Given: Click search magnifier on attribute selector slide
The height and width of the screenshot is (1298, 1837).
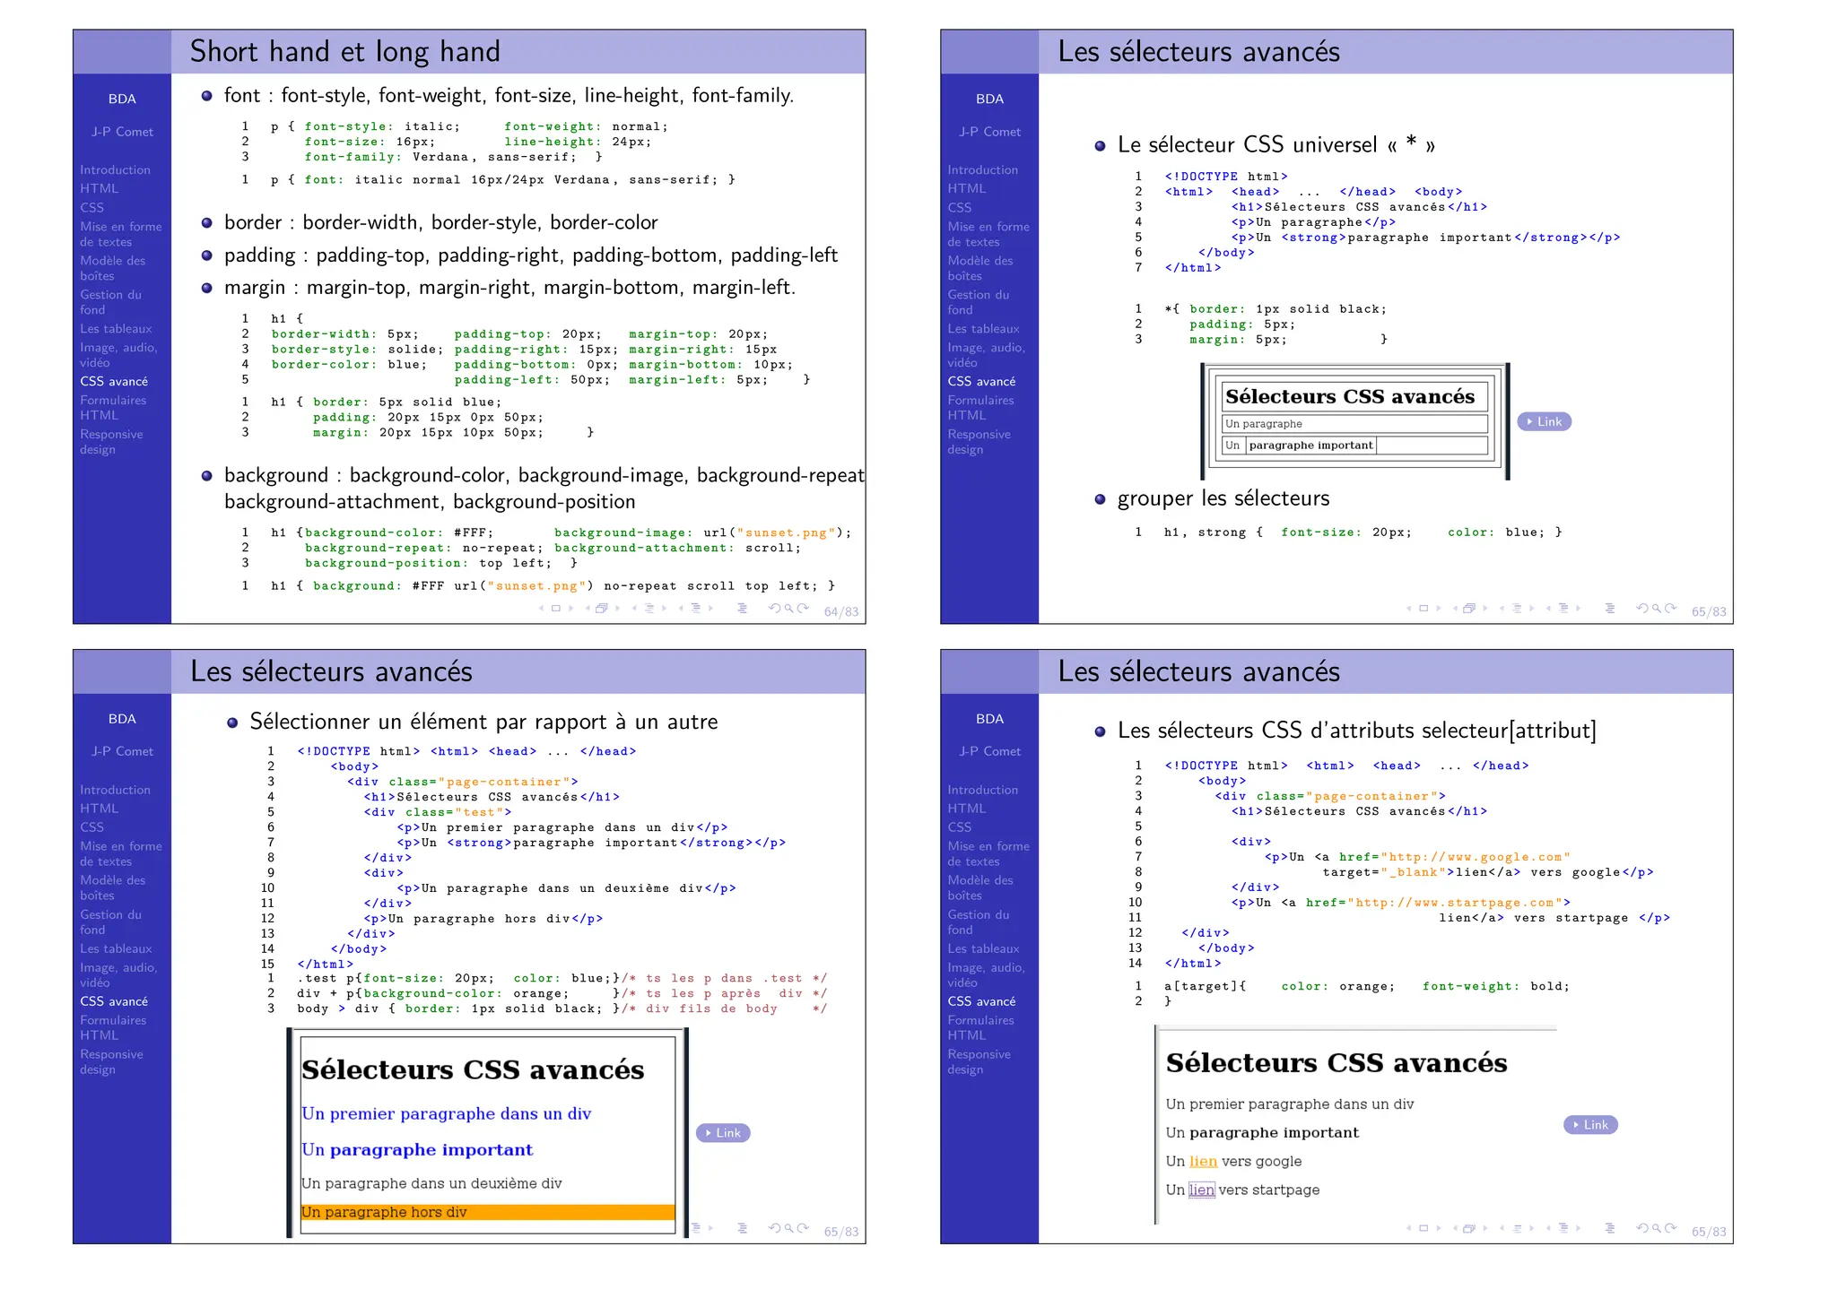Looking at the screenshot, I should pyautogui.click(x=1657, y=1228).
